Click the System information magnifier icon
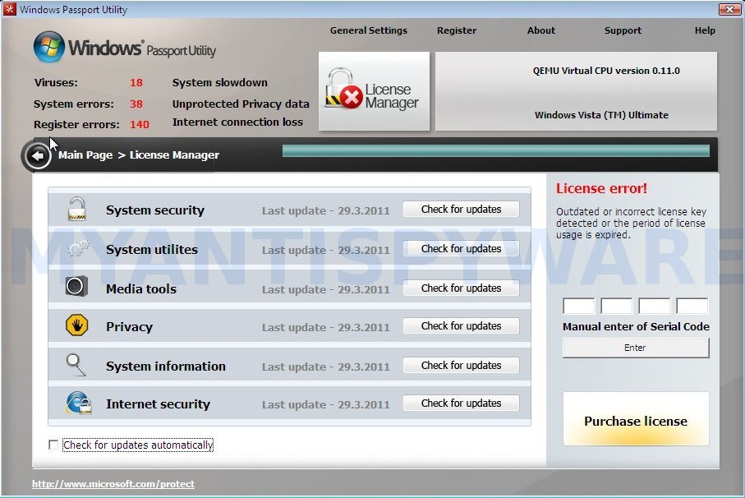Image resolution: width=745 pixels, height=498 pixels. [76, 365]
